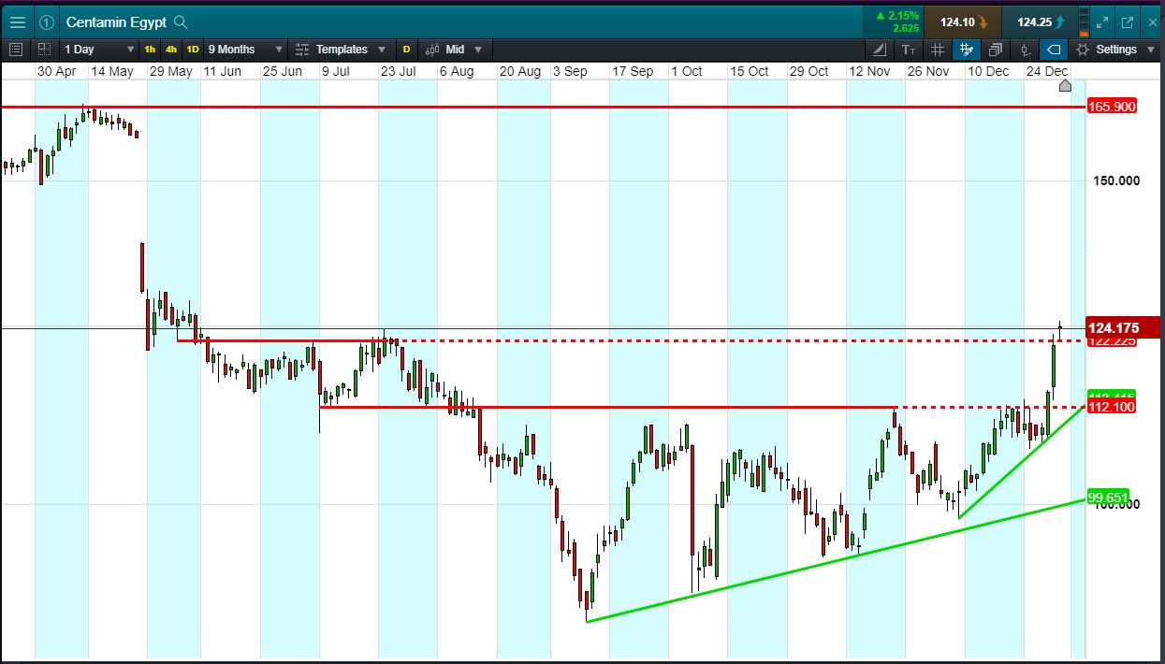Screen dimensions: 1165x664
Task: Click the 1 Oct date on time axis
Action: point(686,71)
